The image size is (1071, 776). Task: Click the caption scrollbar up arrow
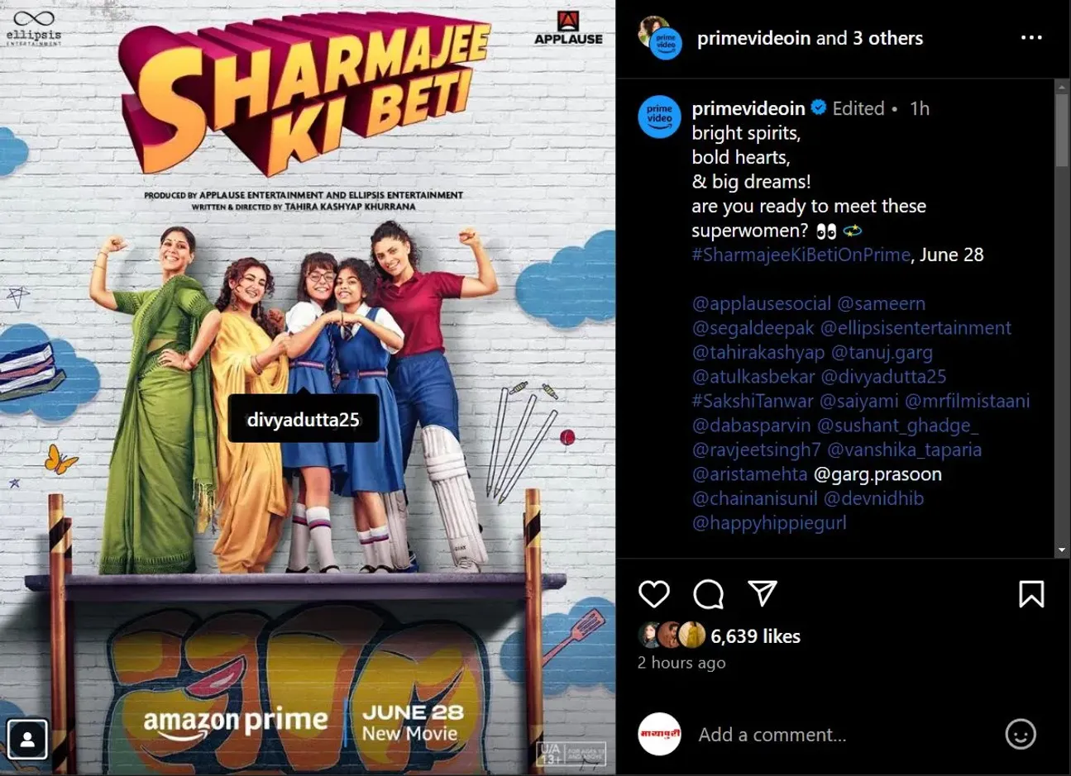(x=1062, y=87)
